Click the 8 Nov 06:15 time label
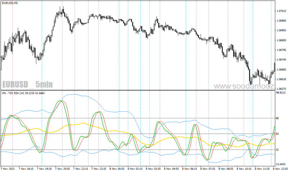 tap(190, 169)
